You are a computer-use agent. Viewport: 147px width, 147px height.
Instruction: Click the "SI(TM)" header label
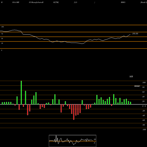click(x=56, y=2)
